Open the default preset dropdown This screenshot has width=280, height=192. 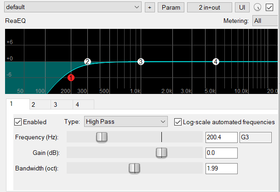pos(73,7)
